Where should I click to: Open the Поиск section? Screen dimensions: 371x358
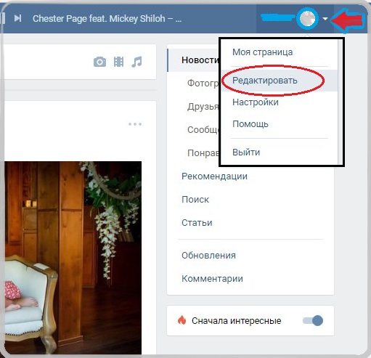(195, 200)
